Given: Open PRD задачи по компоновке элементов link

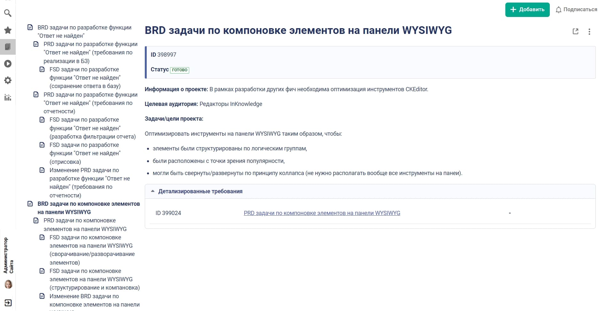Looking at the screenshot, I should [322, 213].
